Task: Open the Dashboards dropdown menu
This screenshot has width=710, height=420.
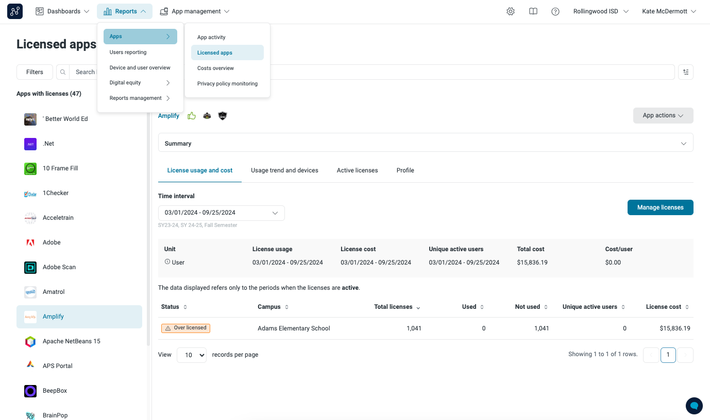Action: pyautogui.click(x=62, y=11)
